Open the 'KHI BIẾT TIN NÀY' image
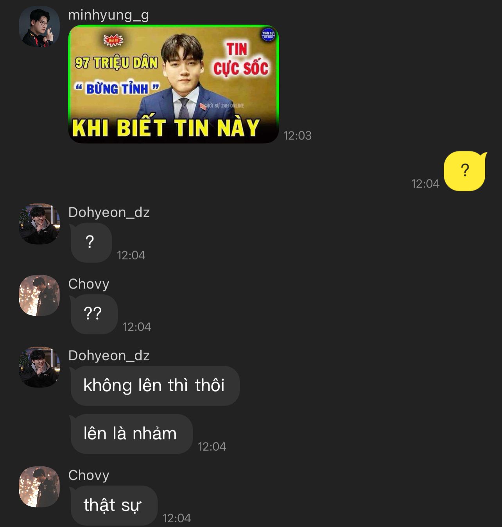This screenshot has width=502, height=527. point(174,84)
